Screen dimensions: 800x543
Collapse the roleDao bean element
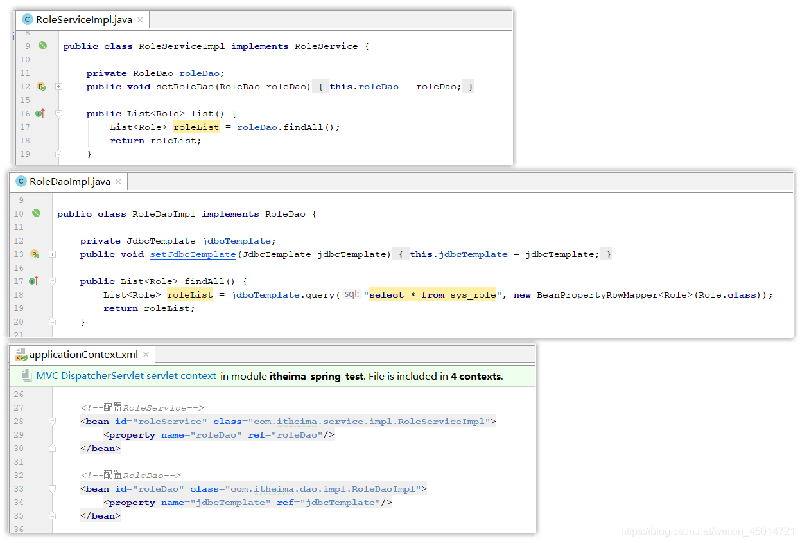[52, 489]
